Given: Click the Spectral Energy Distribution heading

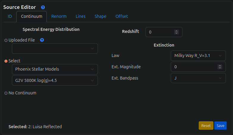Looking at the screenshot, I should click(x=51, y=29).
